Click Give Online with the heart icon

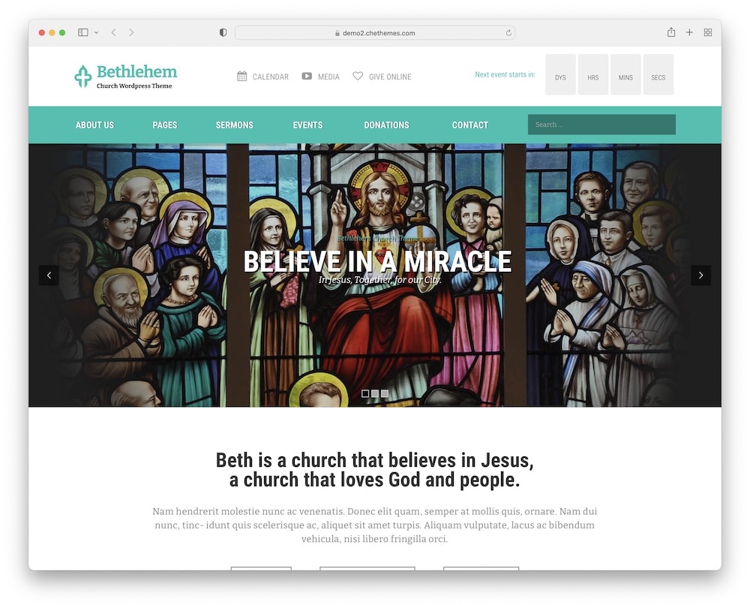point(382,77)
